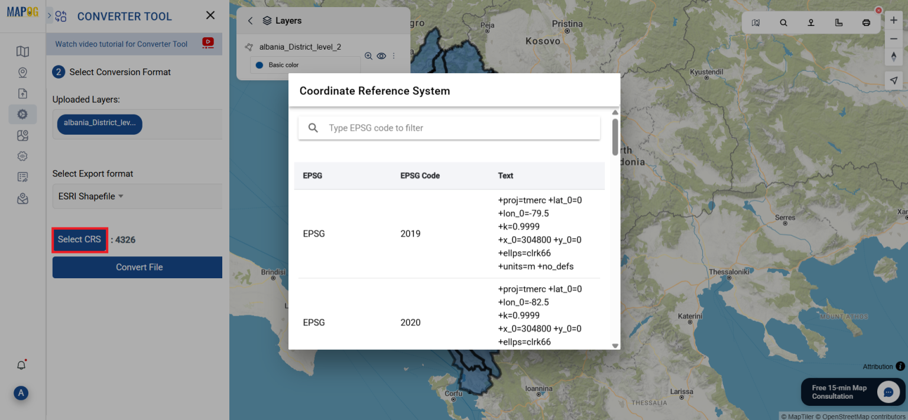Collapse the Layers panel with back chevron
Viewport: 908px width, 420px height.
point(249,20)
